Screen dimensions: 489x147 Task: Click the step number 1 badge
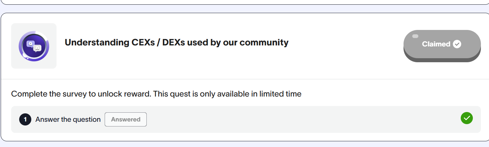(25, 119)
